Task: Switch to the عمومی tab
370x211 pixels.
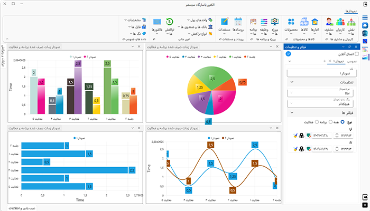Action: [351, 61]
